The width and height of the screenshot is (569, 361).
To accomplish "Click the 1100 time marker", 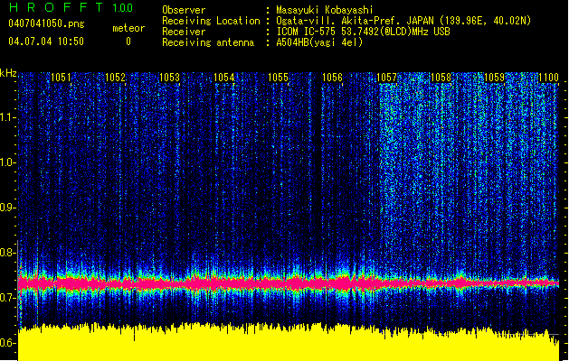I will pyautogui.click(x=548, y=79).
